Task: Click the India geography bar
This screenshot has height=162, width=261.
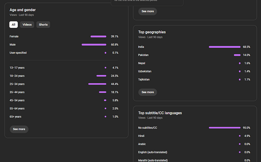Action: click(224, 47)
